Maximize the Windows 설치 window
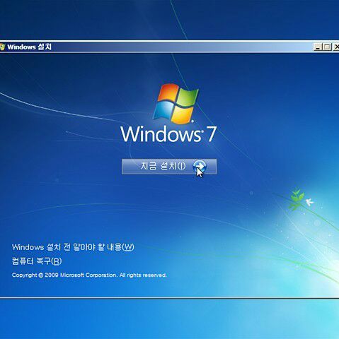 coord(327,47)
